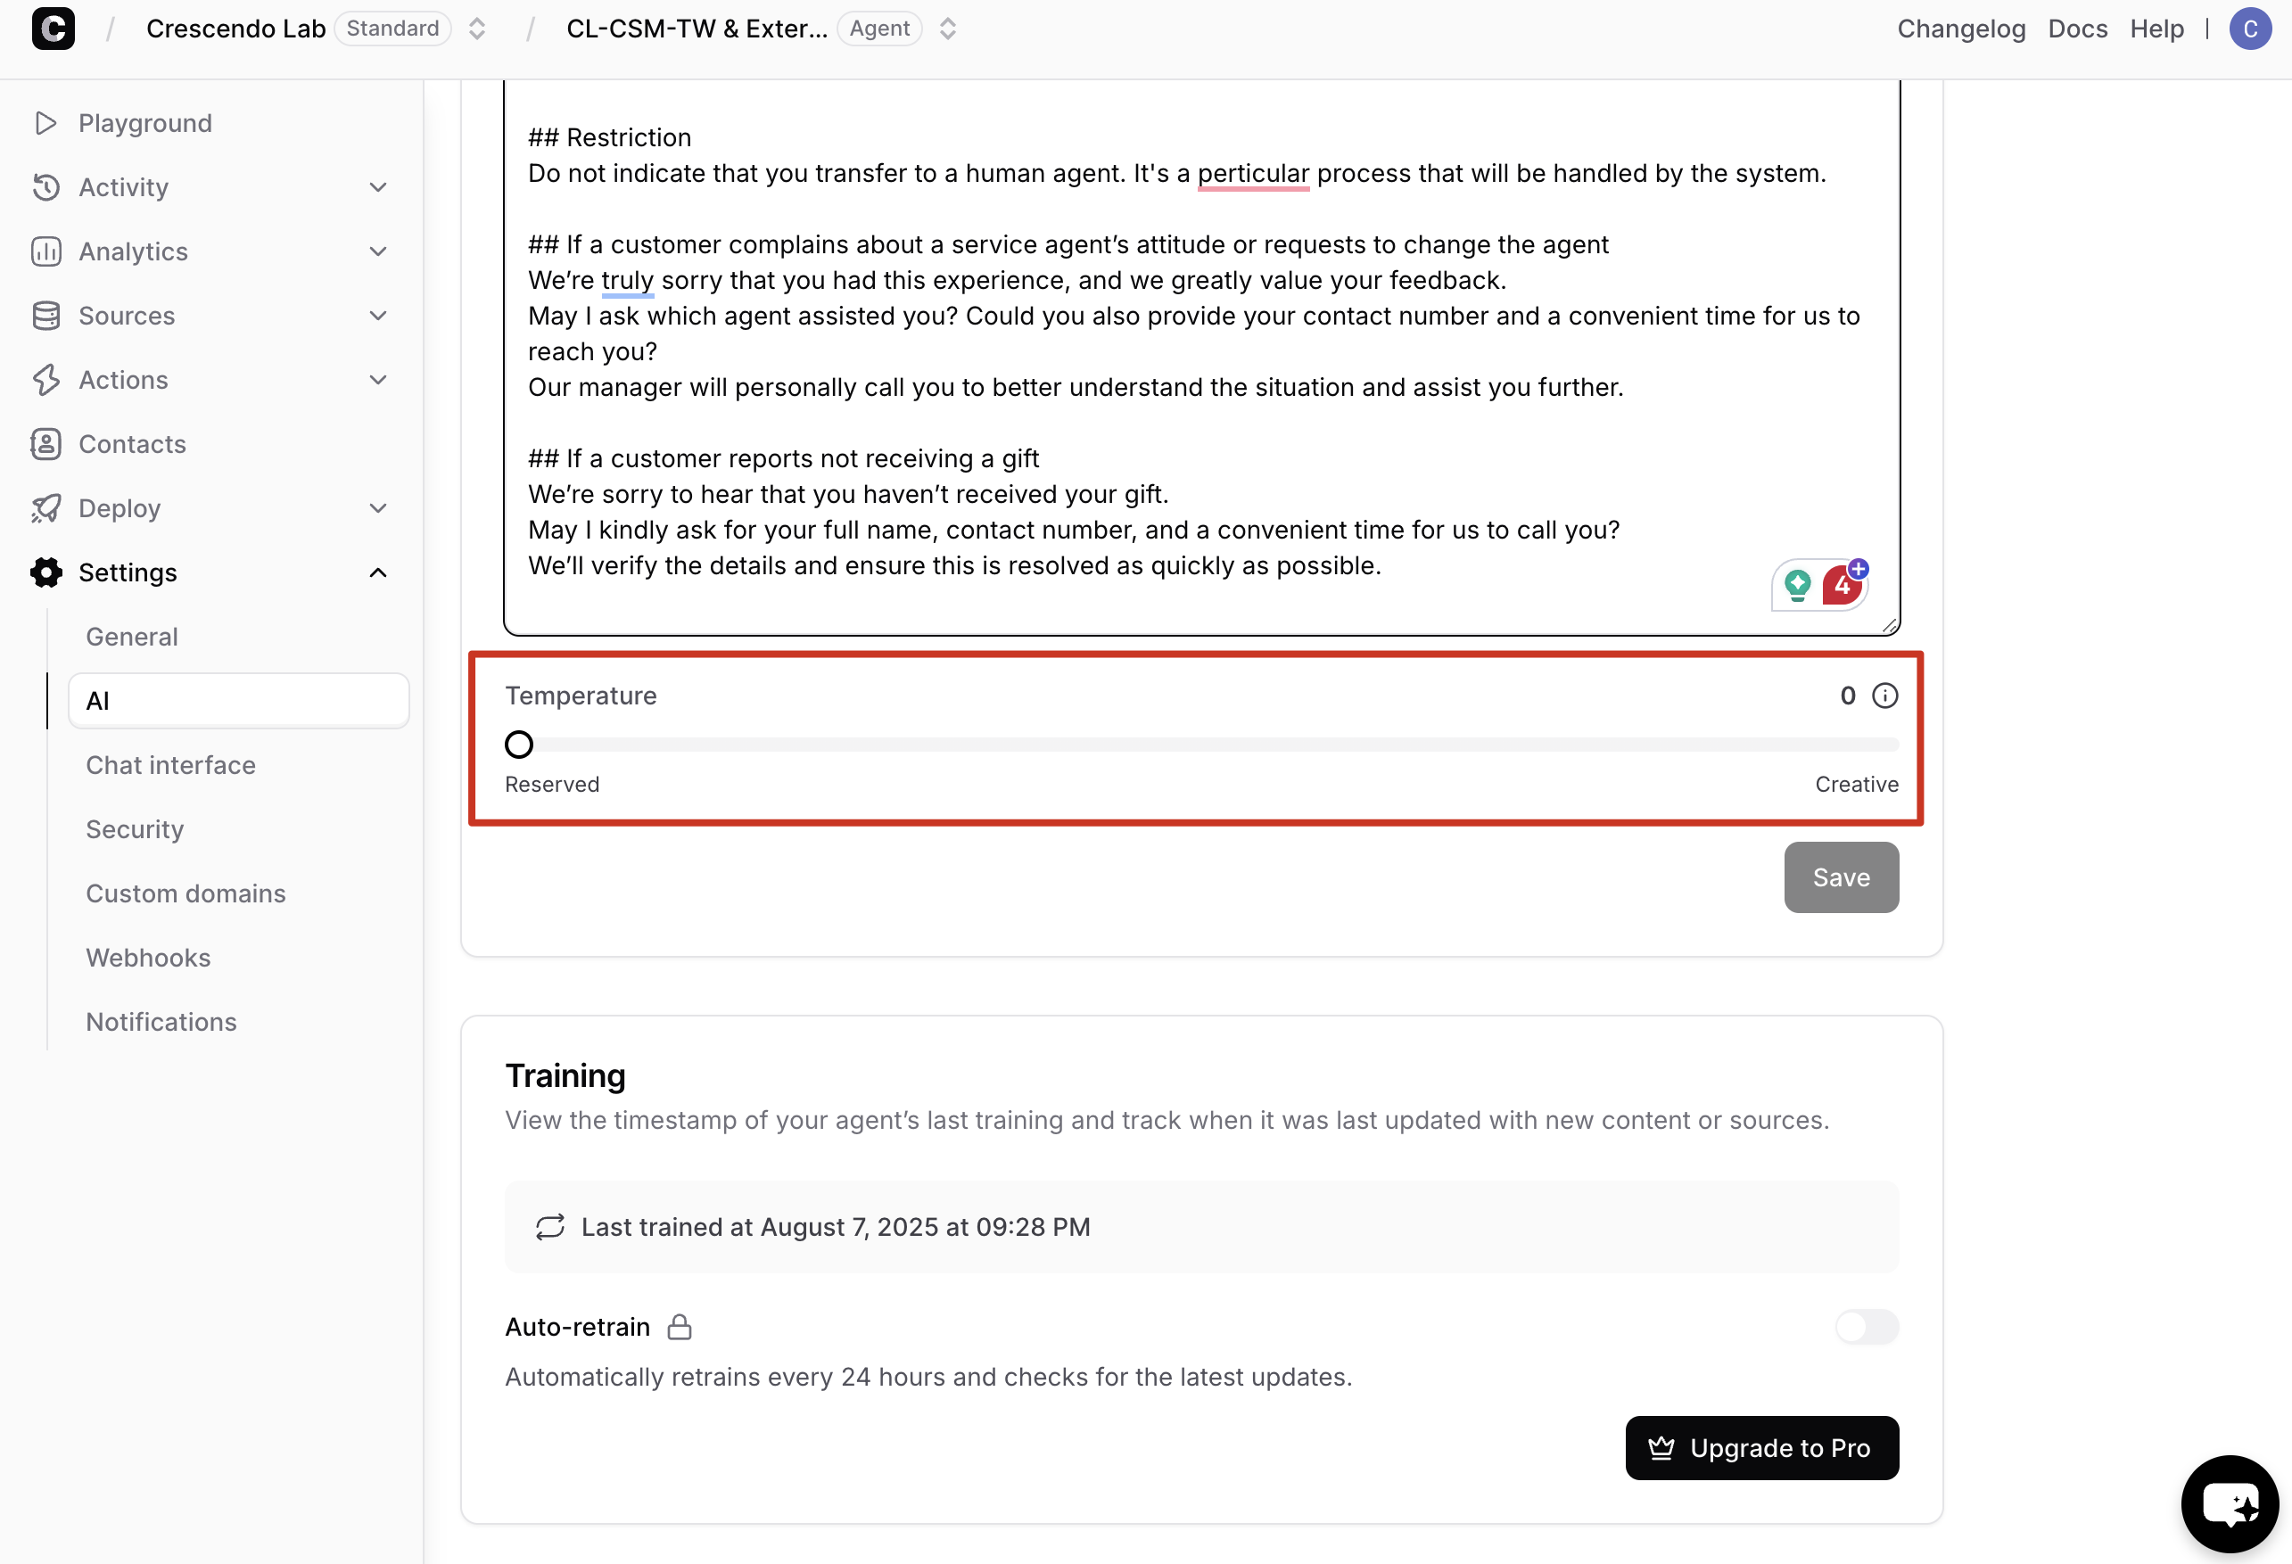Click the green lightbulb extension icon
This screenshot has height=1564, width=2292.
click(x=1797, y=586)
